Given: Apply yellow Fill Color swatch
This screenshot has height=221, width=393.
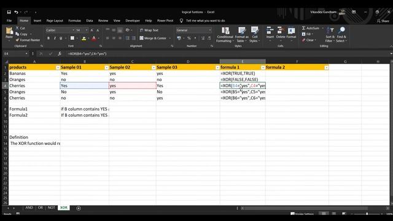Looking at the screenshot, I should (84, 38).
